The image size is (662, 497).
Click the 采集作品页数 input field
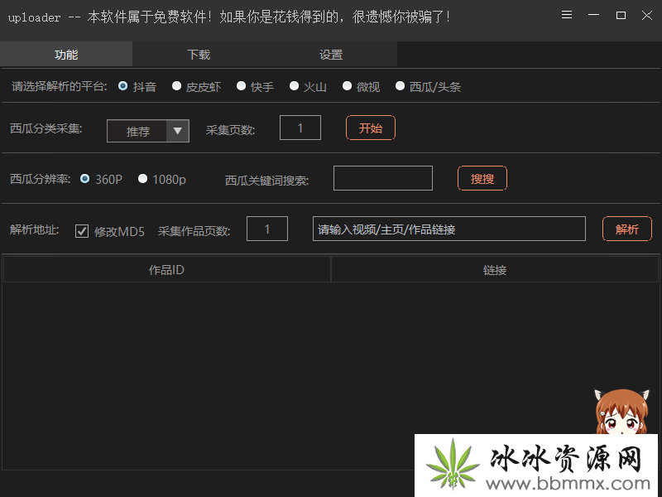pyautogui.click(x=267, y=229)
